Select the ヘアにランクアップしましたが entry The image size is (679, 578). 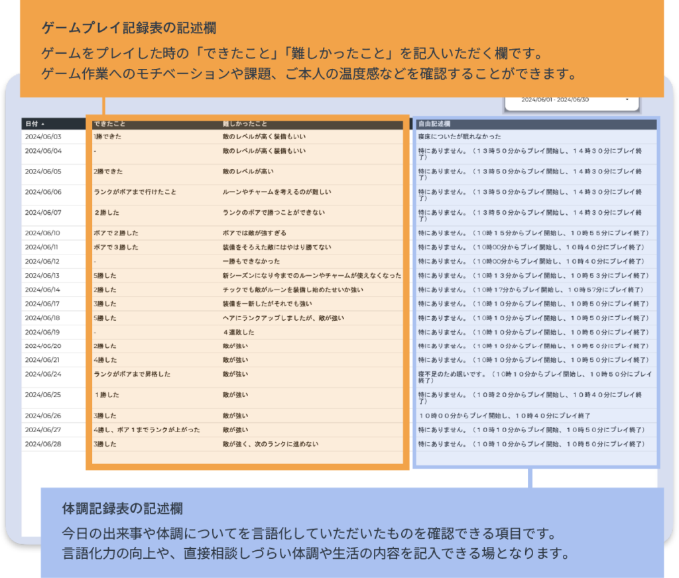coord(283,318)
